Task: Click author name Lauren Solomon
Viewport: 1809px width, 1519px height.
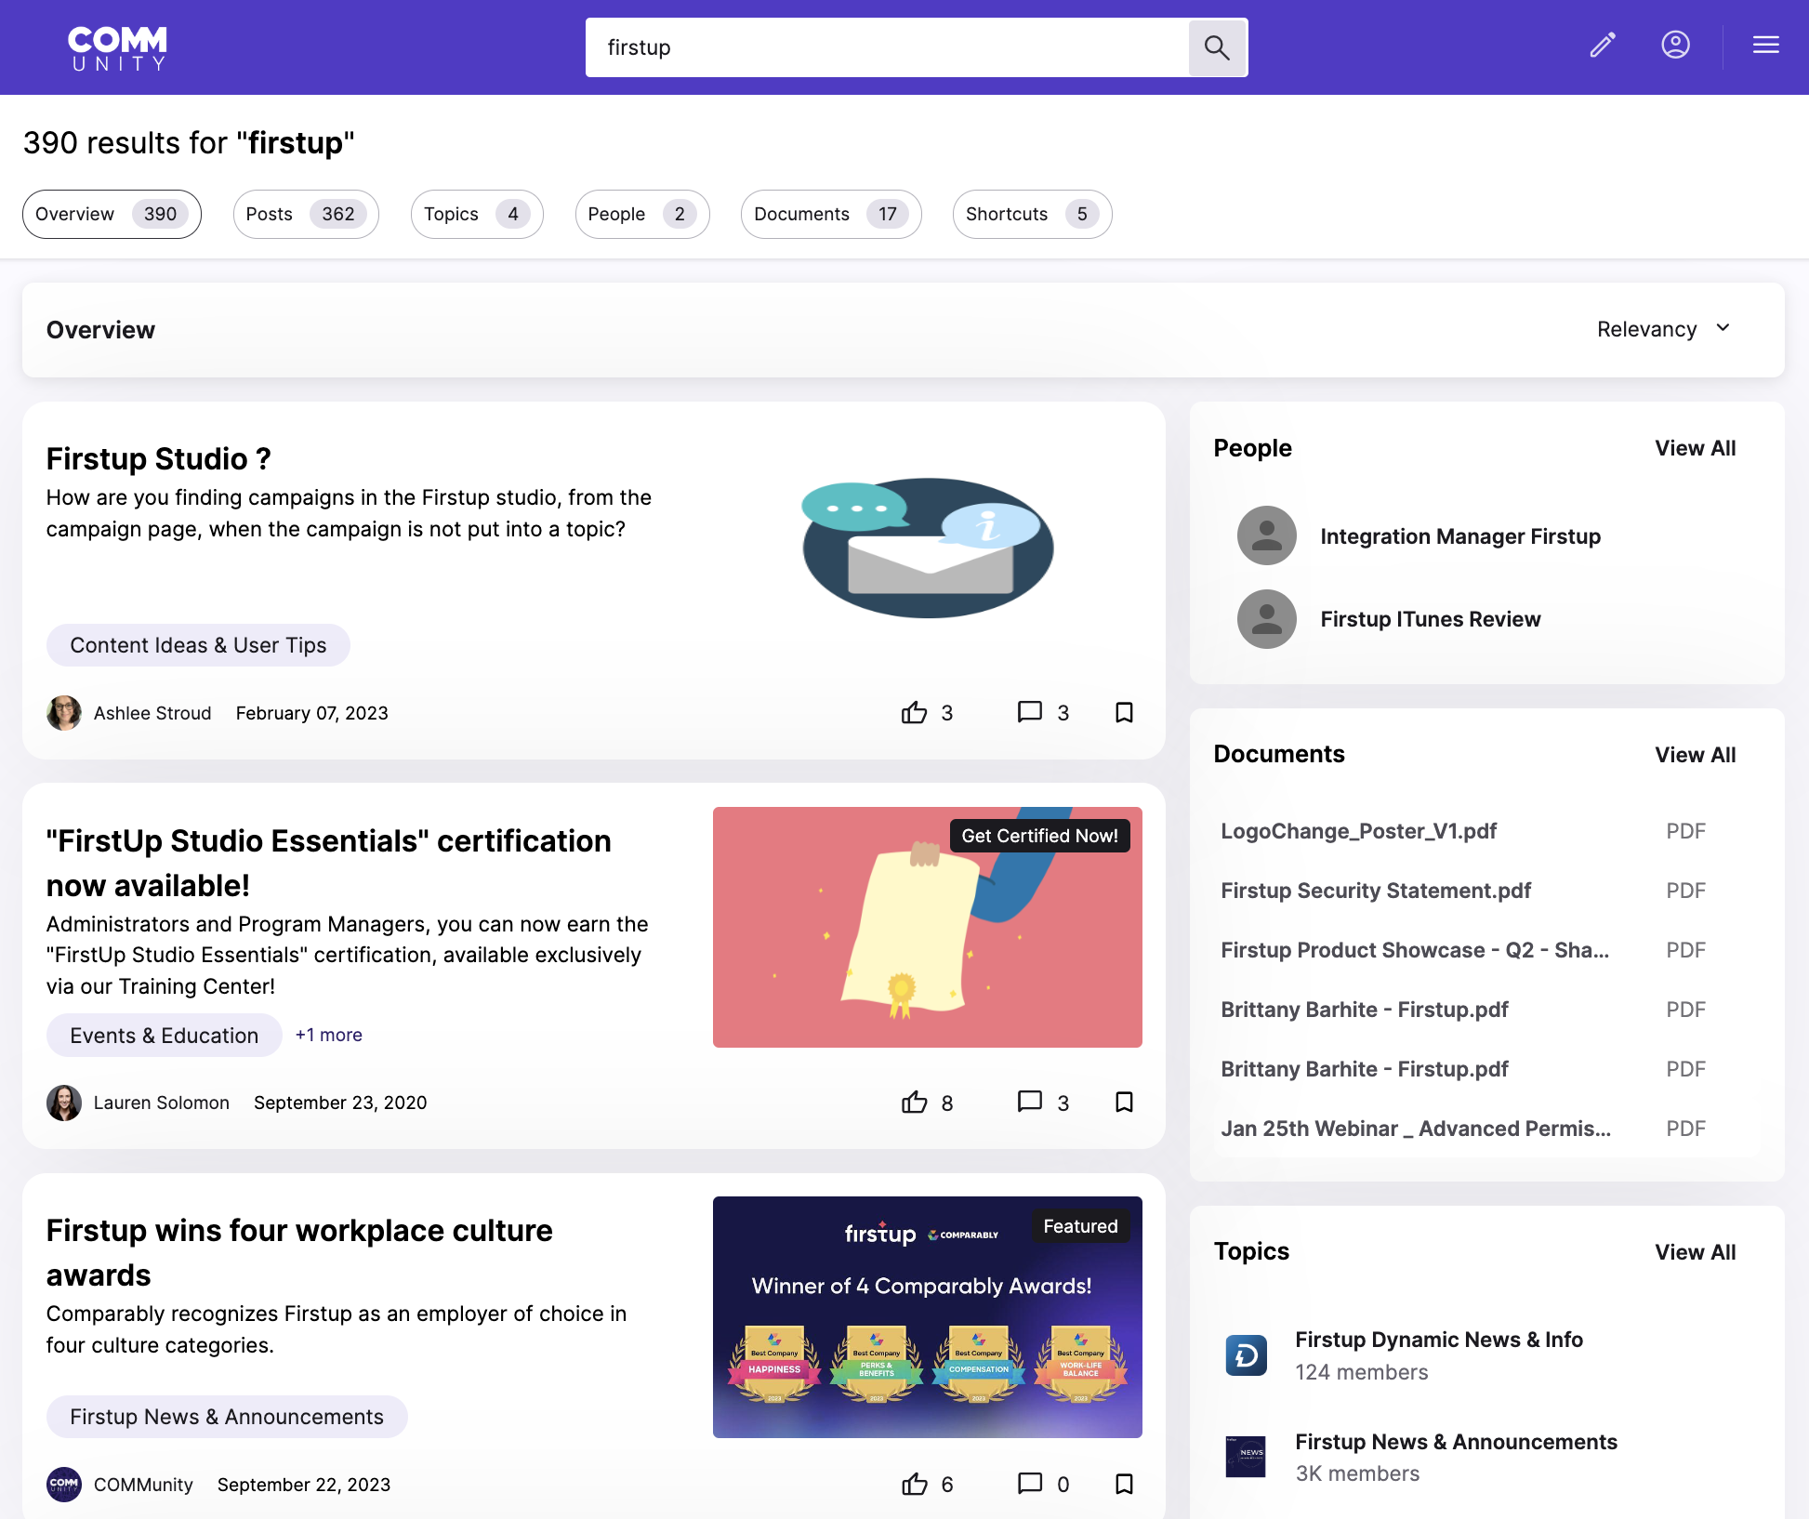Action: 162,1103
